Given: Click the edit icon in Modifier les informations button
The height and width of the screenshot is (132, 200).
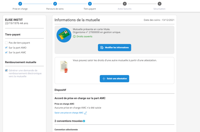Looking at the screenshot, I should (102, 48).
